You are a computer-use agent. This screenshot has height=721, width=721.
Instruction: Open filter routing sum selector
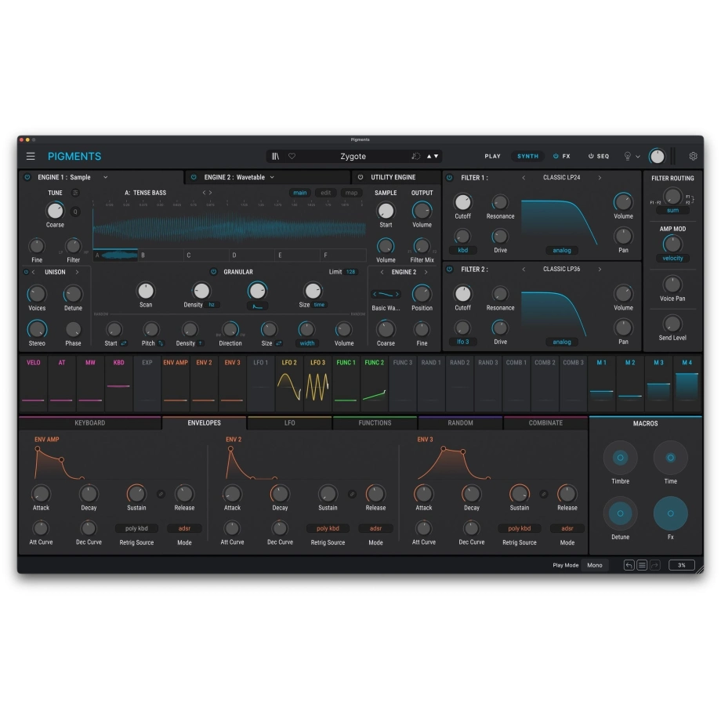tap(672, 210)
